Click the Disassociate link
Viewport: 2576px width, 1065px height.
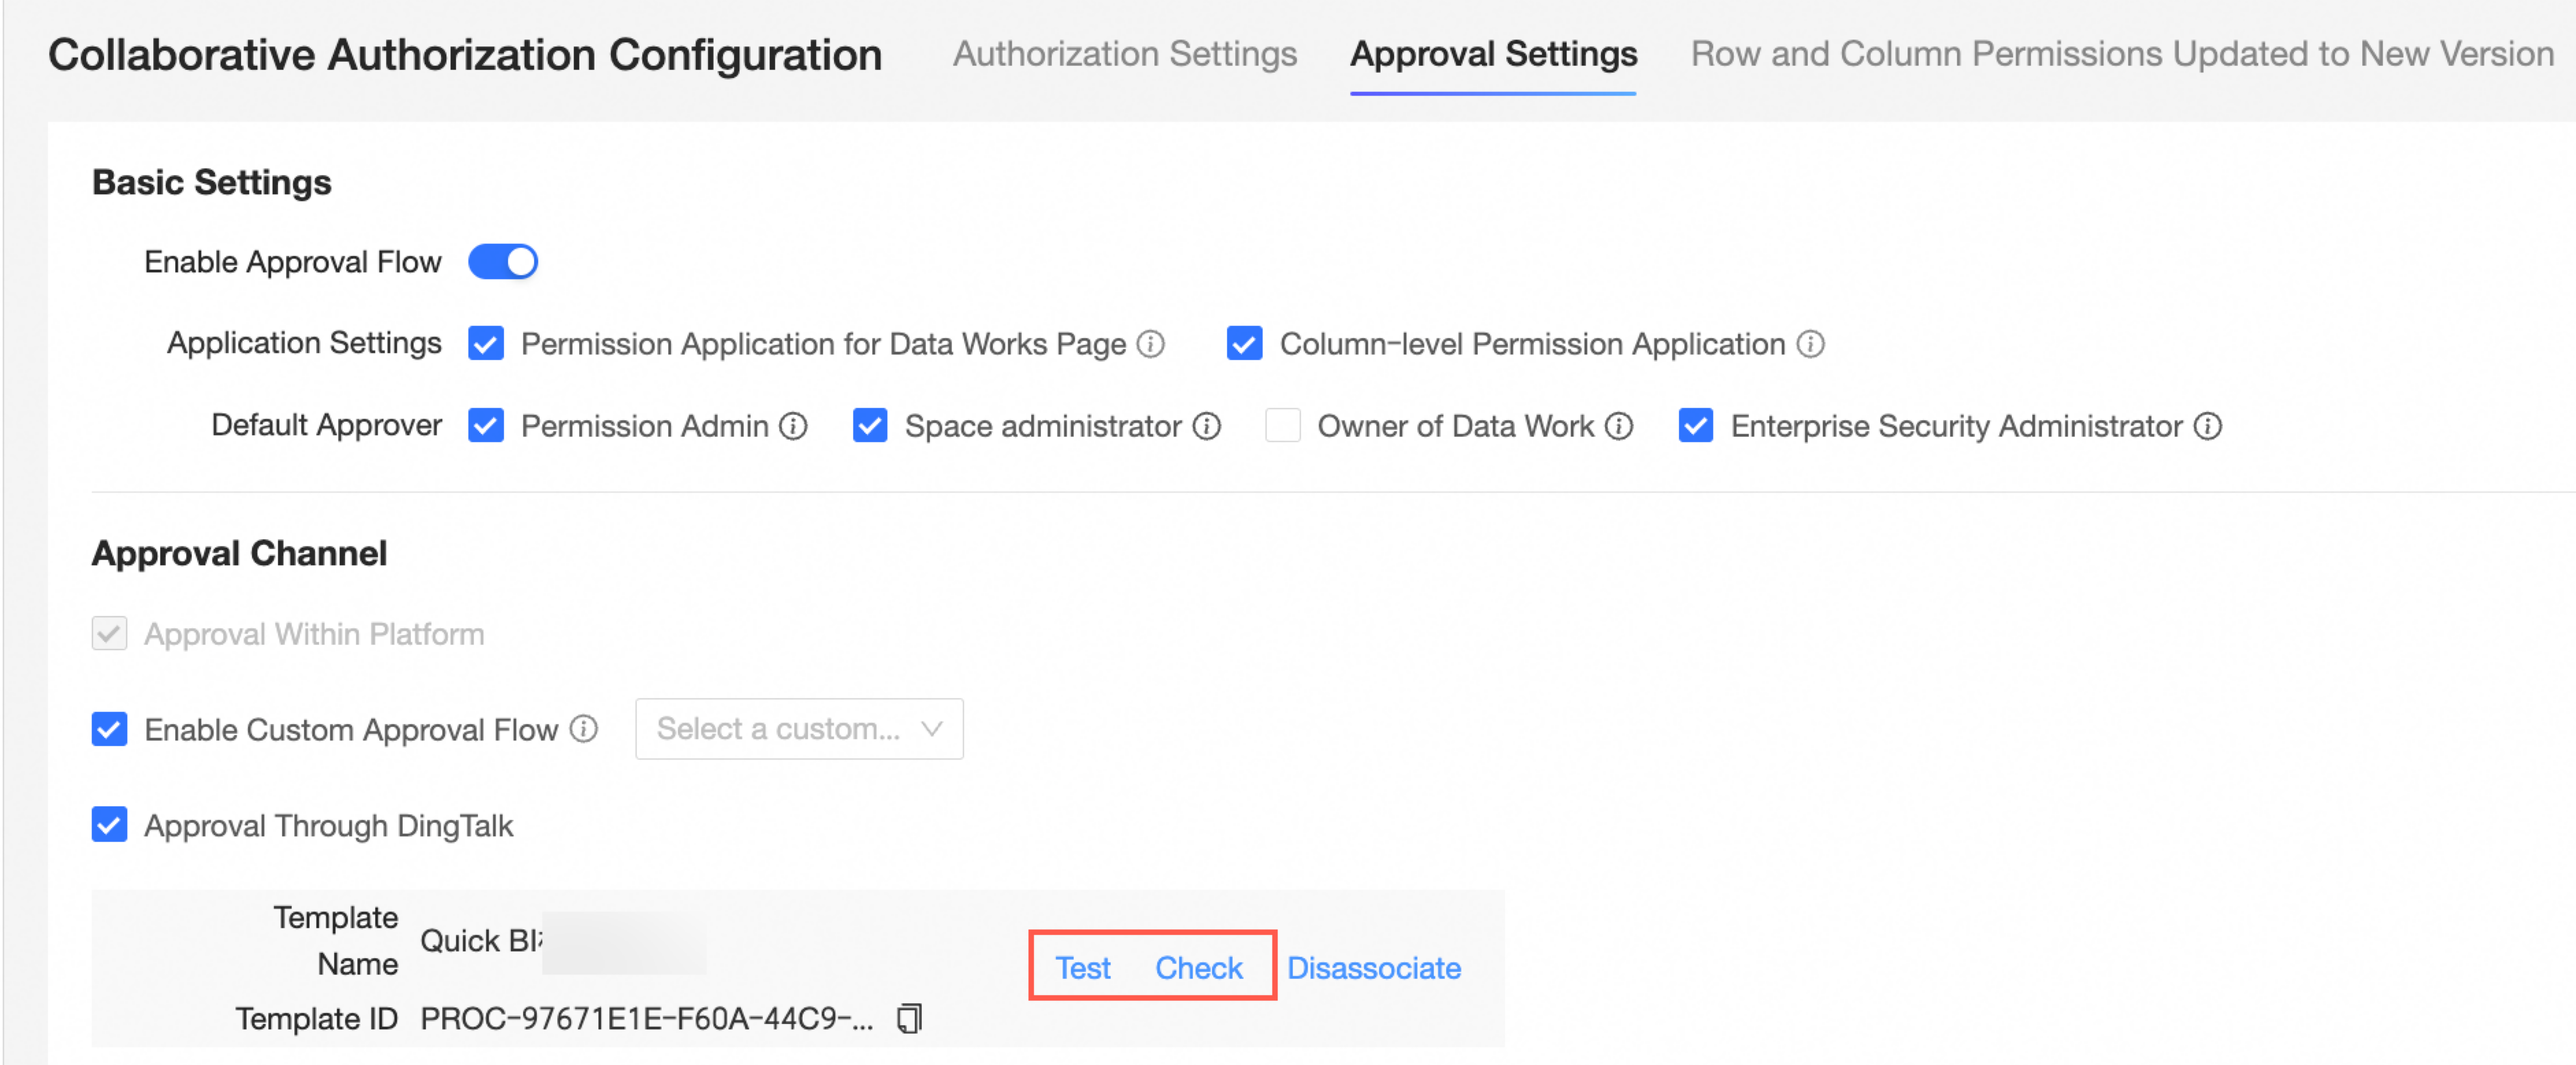coord(1373,968)
